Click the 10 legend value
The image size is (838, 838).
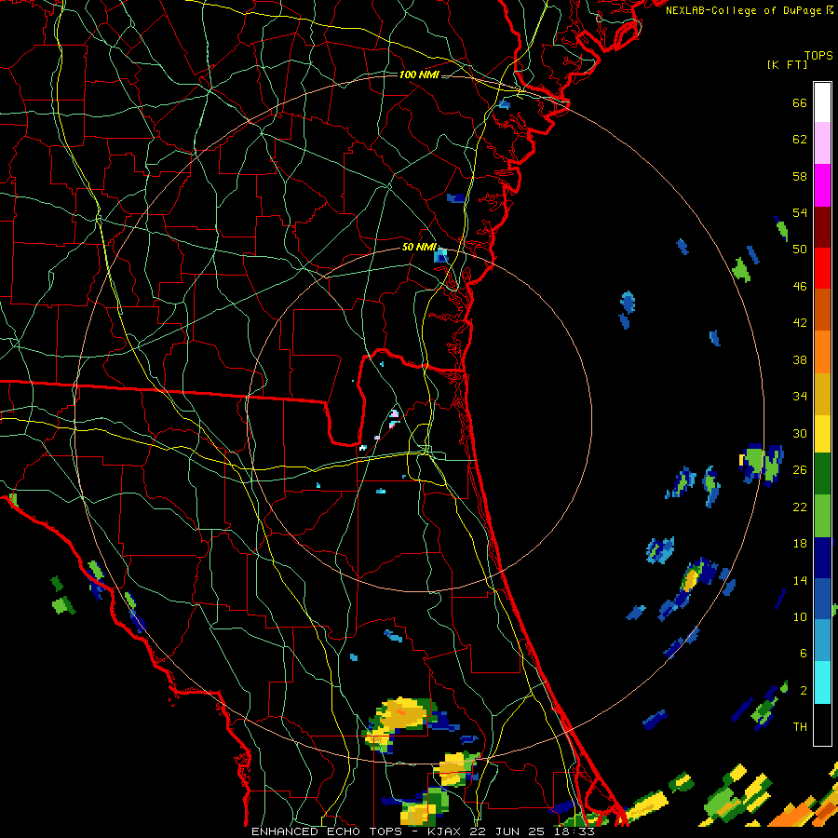[x=800, y=616]
